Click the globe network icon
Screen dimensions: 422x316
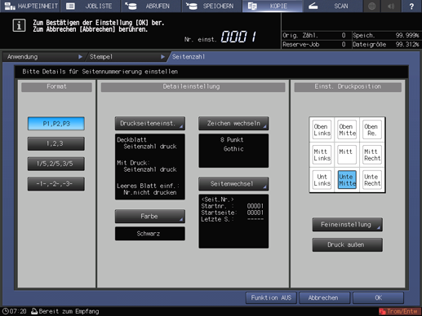click(x=371, y=6)
